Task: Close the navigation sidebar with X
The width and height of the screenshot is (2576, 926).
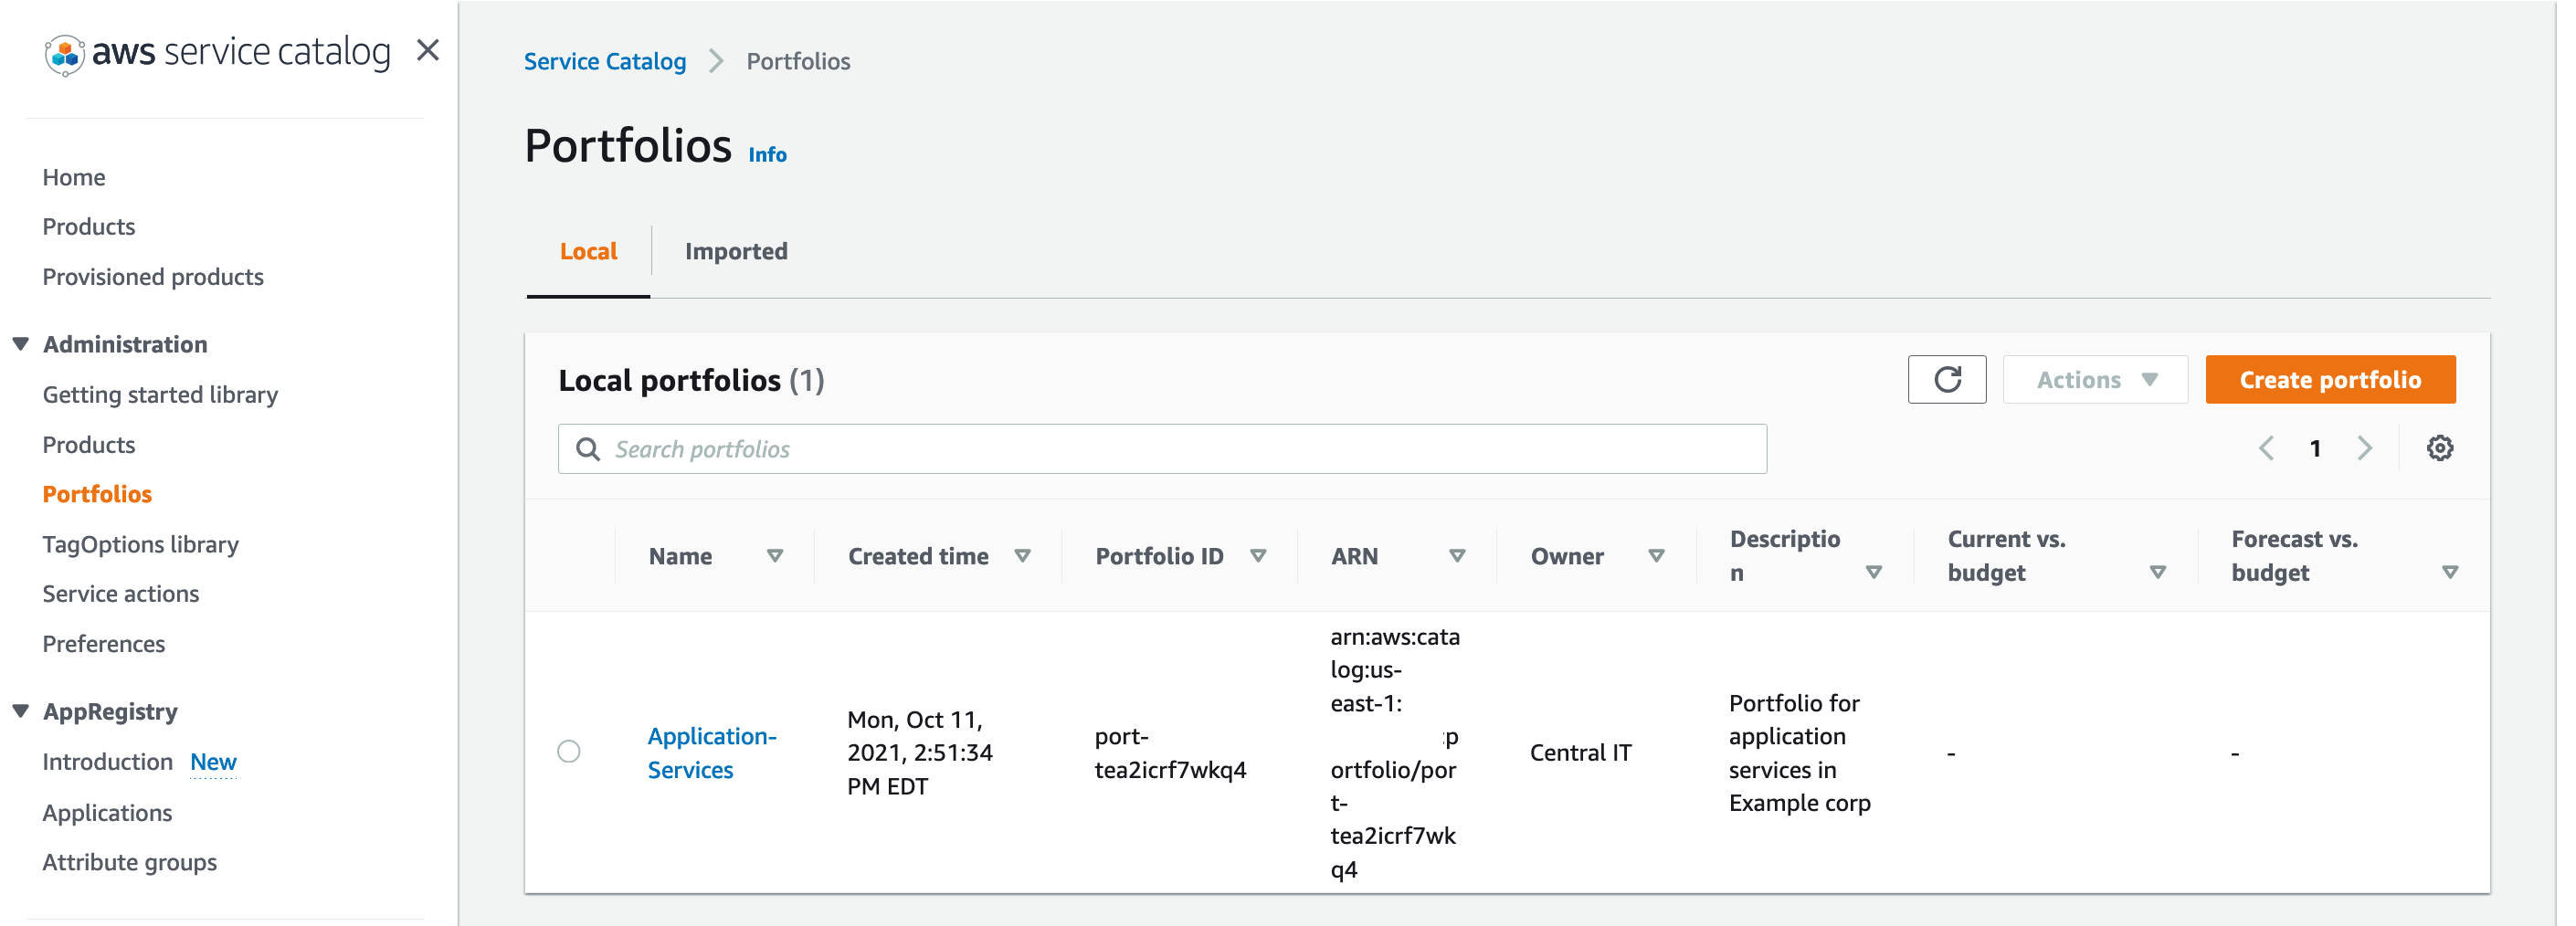Action: click(428, 50)
